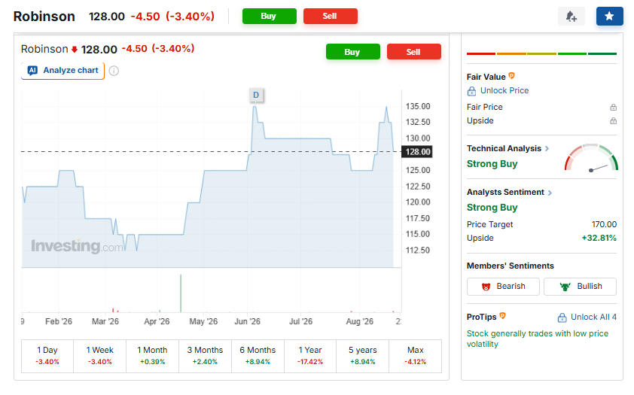634x395 pixels.
Task: Click the D dividend marker on chart
Action: click(x=256, y=96)
